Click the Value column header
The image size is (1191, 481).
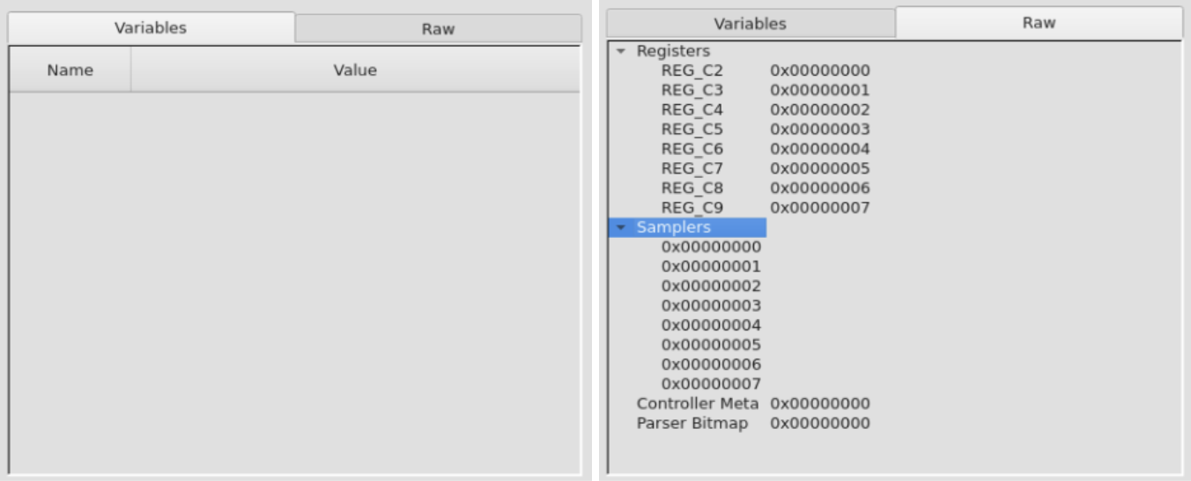point(355,70)
